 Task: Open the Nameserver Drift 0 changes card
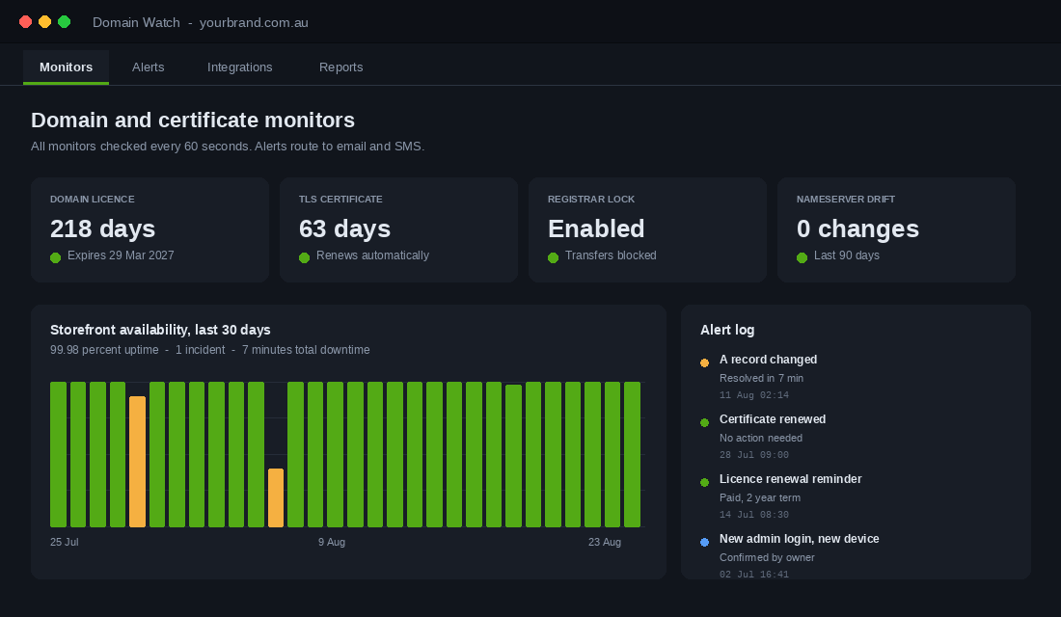896,229
